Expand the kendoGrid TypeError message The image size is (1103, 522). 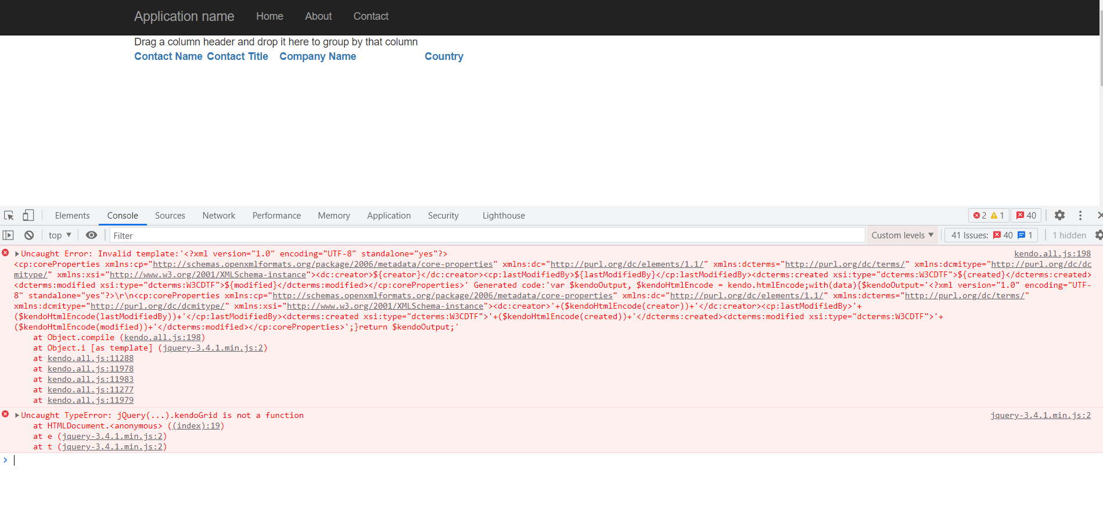(x=17, y=416)
